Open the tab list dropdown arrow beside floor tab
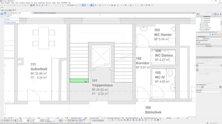Screen dimensions: 222x124 click(x=31, y=13)
